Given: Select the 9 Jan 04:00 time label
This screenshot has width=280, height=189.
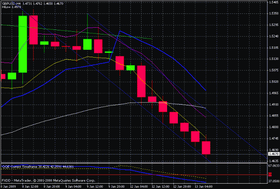Looking at the screenshot, I should (x=73, y=186).
